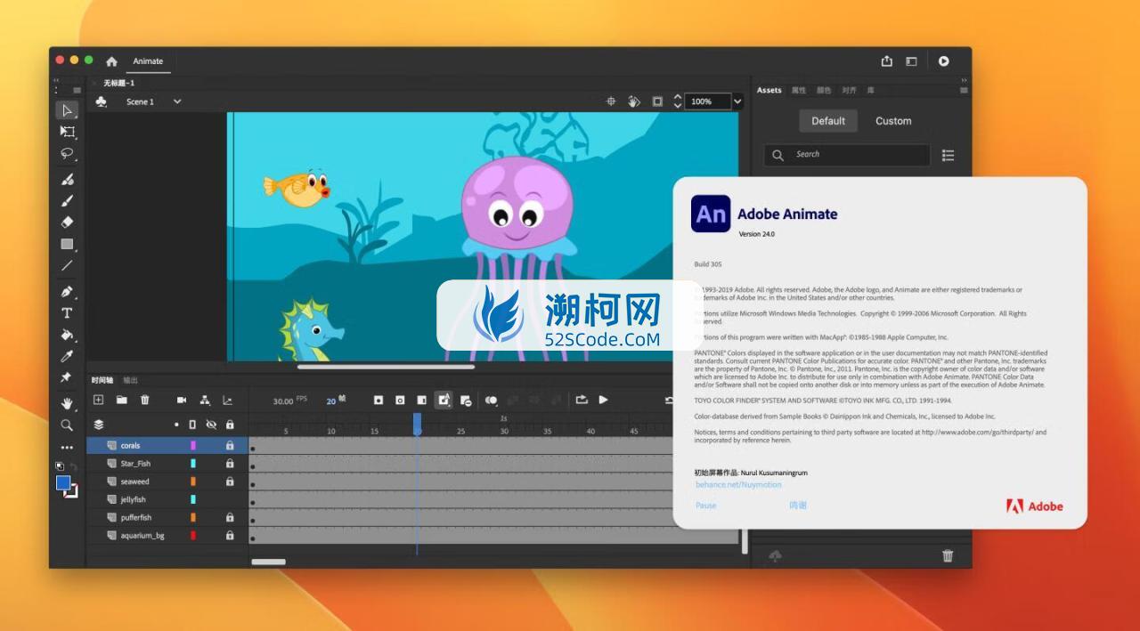Add camera using the timeline camera icon
The width and height of the screenshot is (1140, 631).
pos(183,400)
